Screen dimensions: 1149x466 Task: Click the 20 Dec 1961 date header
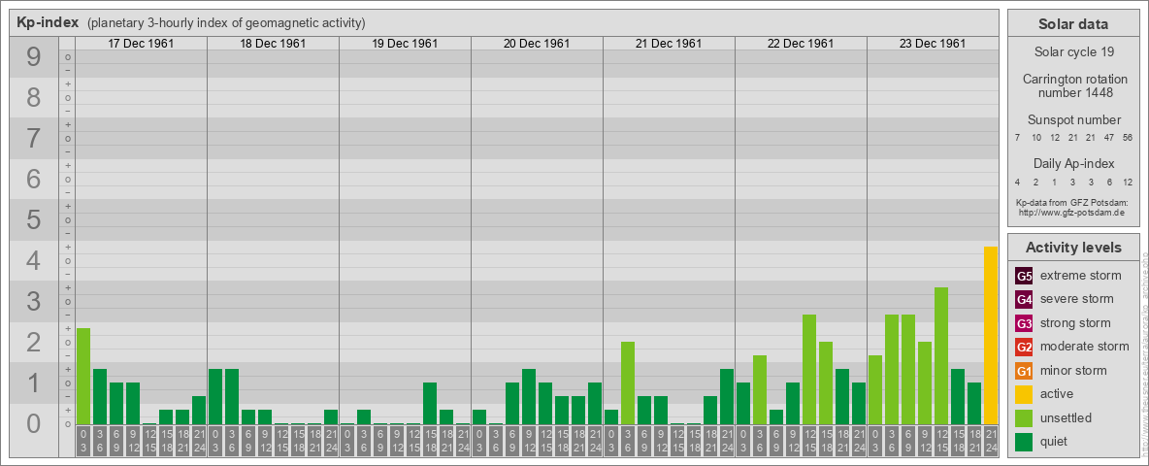[537, 44]
